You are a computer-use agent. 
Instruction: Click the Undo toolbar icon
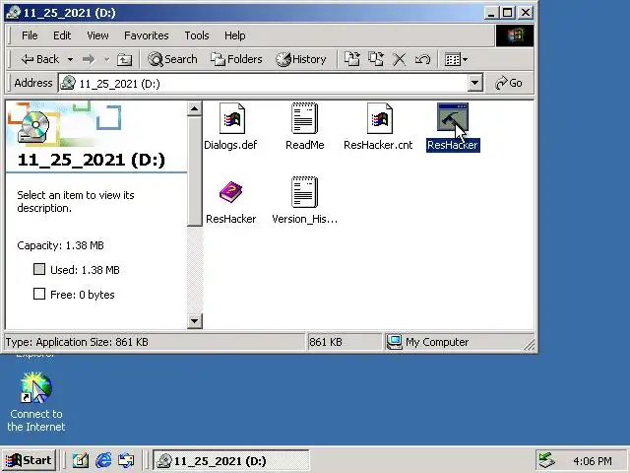[422, 59]
